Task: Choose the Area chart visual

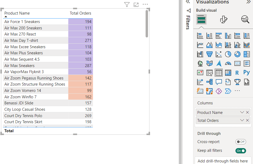Action: click(209, 45)
